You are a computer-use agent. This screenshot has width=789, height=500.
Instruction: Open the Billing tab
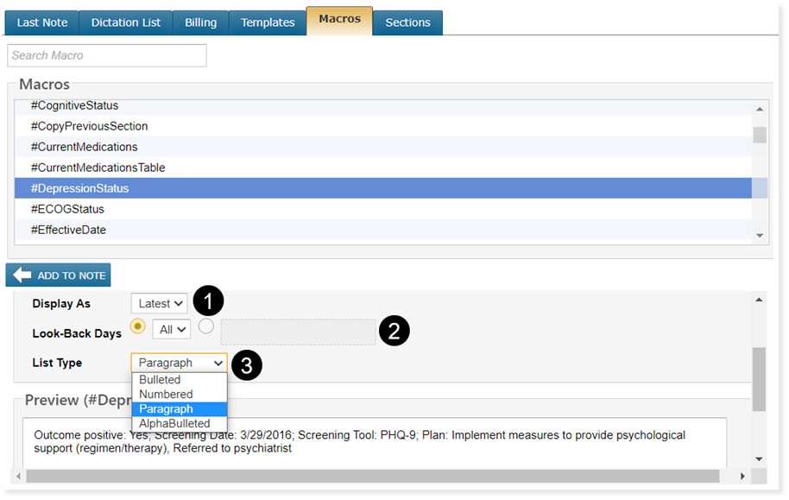(x=200, y=22)
